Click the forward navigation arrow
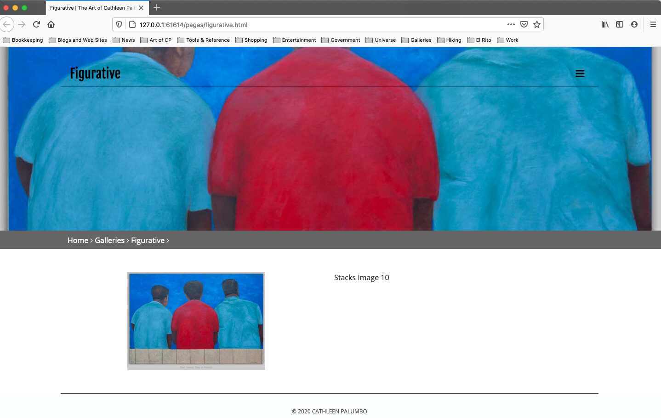This screenshot has width=661, height=418. coord(22,24)
